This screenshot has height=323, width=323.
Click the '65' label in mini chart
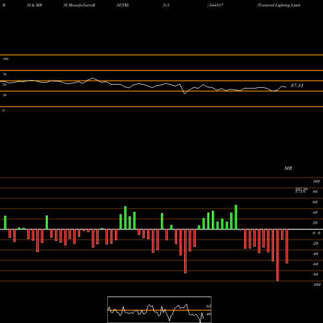pyautogui.click(x=208, y=306)
